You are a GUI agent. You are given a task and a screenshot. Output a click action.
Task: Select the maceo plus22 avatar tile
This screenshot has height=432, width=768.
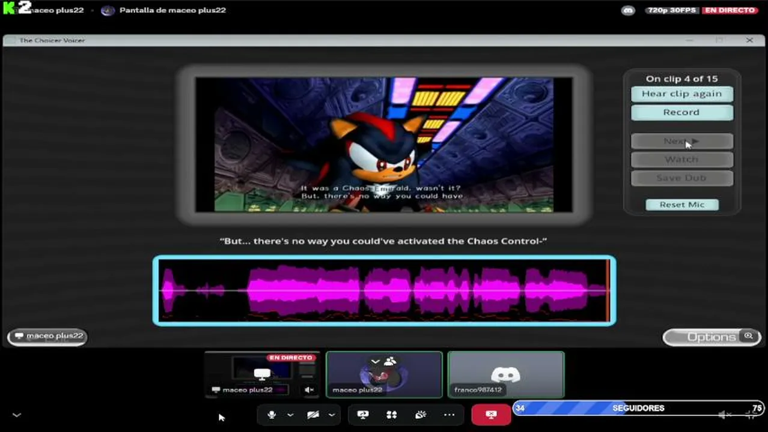[x=384, y=375]
